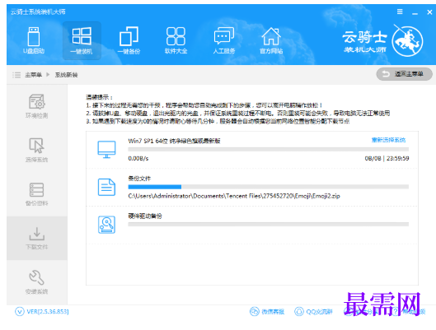This screenshot has width=436, height=330.
Task: Open the hamburger menu in title bar
Action: 400,12
